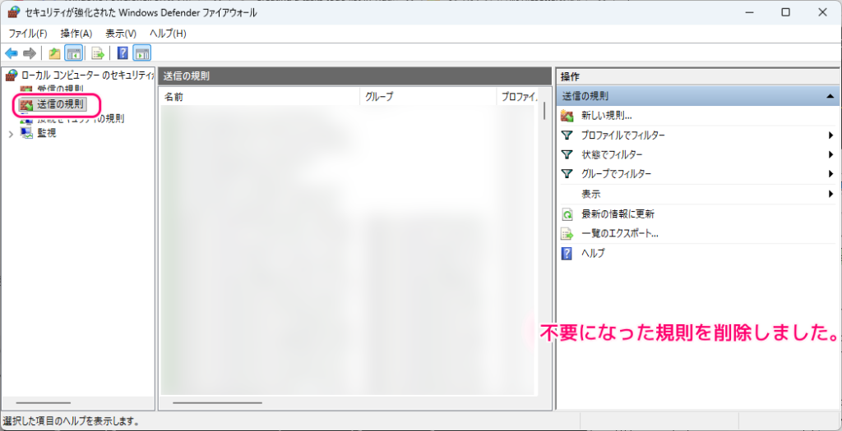Open the ファイル(F) menu

(28, 33)
